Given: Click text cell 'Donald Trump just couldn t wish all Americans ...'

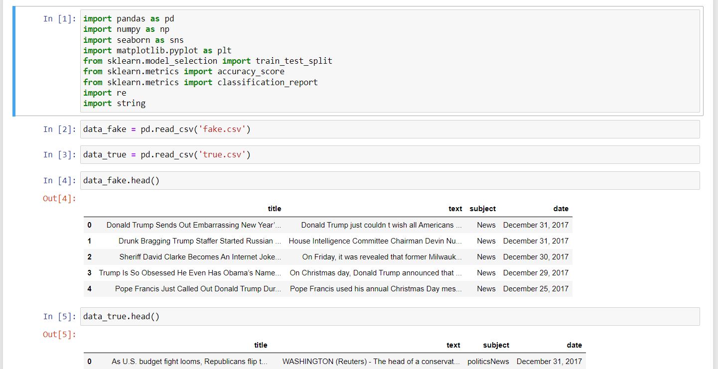Looking at the screenshot, I should (x=382, y=225).
